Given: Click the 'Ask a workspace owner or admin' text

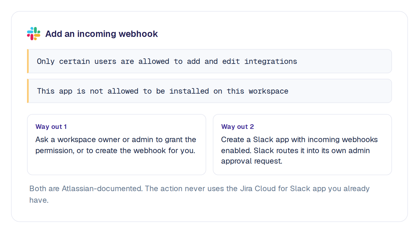Looking at the screenshot, I should (116, 145).
